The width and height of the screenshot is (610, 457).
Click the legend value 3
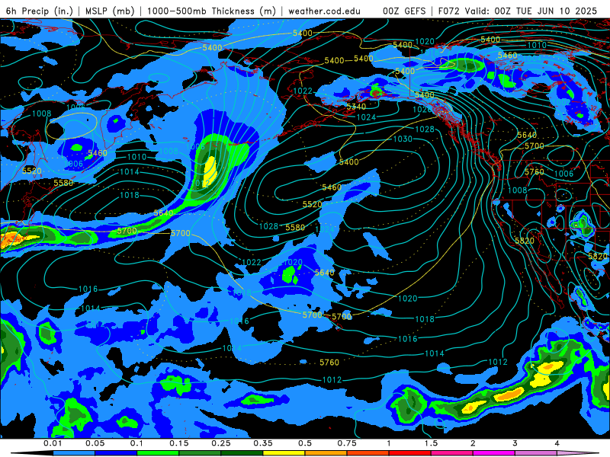pyautogui.click(x=515, y=443)
